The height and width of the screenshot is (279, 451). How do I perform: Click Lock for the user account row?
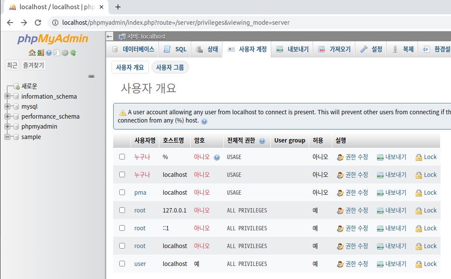click(426, 264)
